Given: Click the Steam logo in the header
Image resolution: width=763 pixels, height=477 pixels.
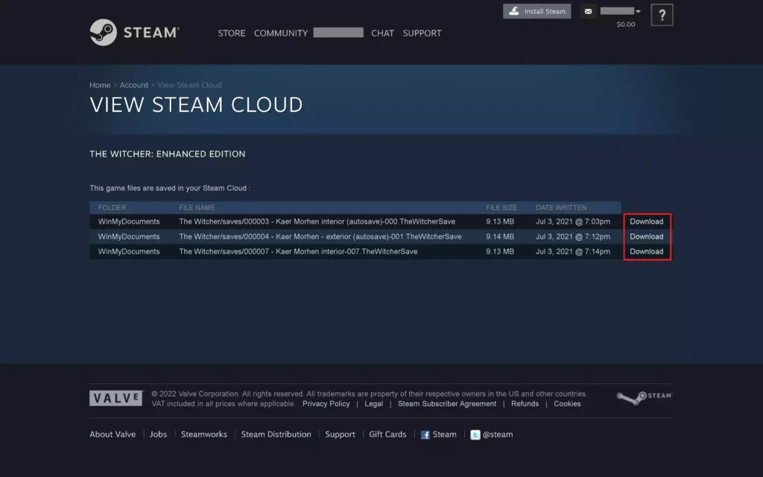Looking at the screenshot, I should coord(135,33).
